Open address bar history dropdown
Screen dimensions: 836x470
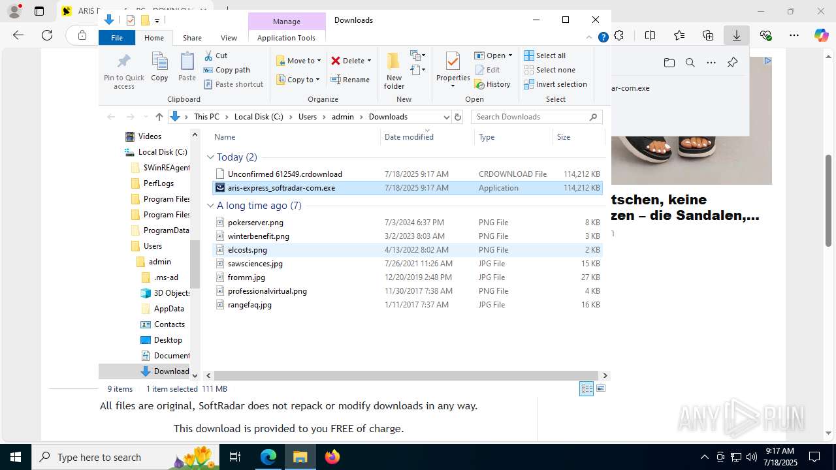[x=446, y=117]
